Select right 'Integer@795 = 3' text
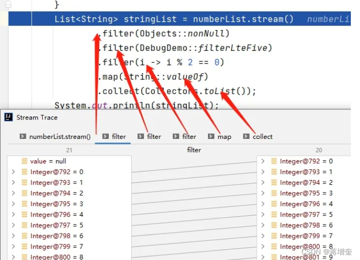Screen dimensions: 360x260 coord(306,193)
